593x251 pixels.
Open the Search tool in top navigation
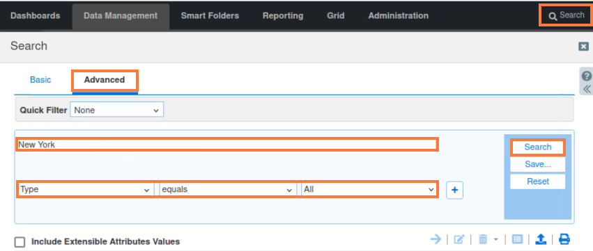point(566,15)
